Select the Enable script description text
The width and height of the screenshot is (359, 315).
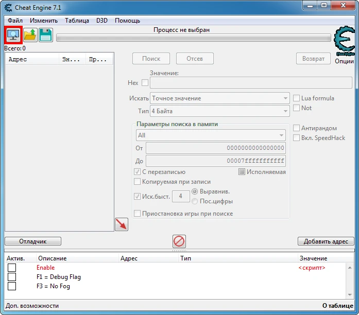point(45,268)
